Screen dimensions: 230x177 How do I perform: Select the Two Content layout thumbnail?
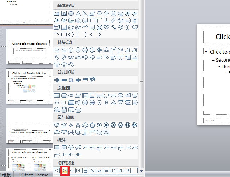click(x=29, y=159)
